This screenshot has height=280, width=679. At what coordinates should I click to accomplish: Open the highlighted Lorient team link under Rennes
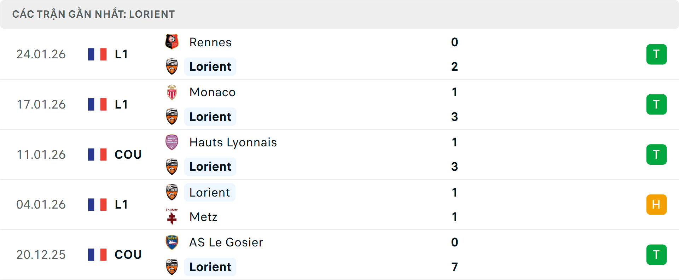click(x=210, y=66)
